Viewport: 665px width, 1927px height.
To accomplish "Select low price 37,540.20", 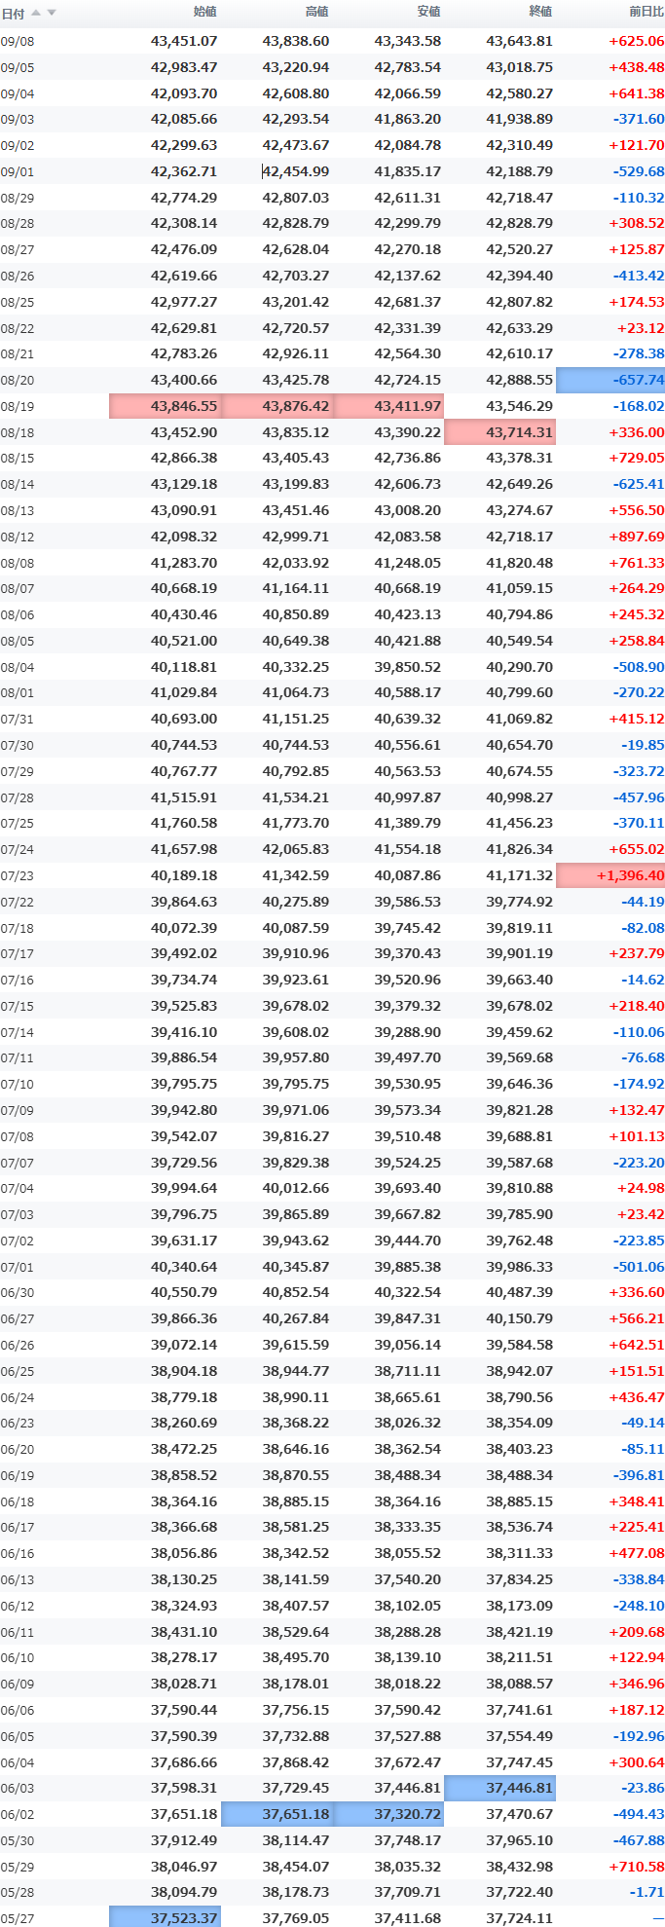I will (407, 1579).
